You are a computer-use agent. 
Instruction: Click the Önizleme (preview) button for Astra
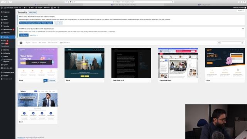[x=52, y=80]
